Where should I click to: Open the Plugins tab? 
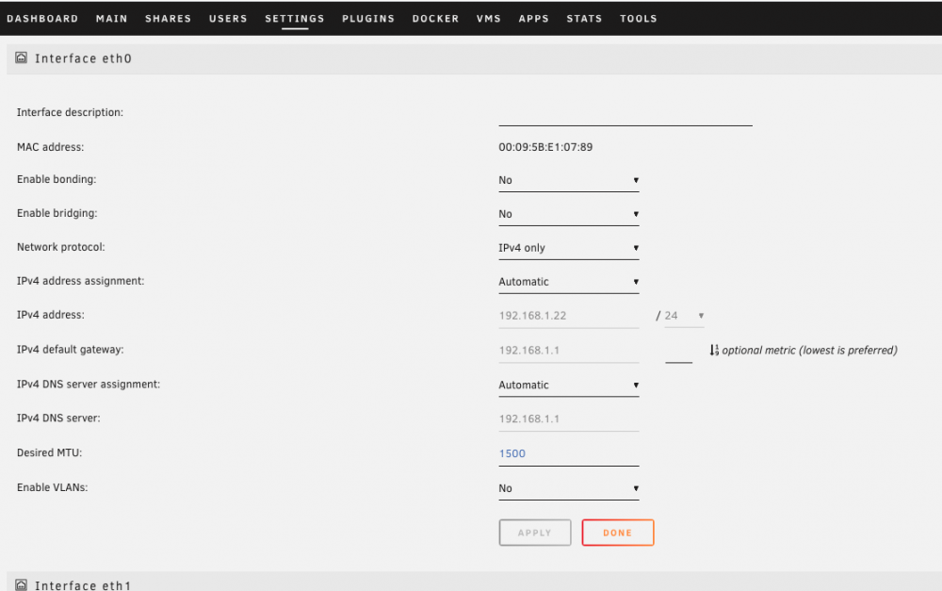coord(368,19)
